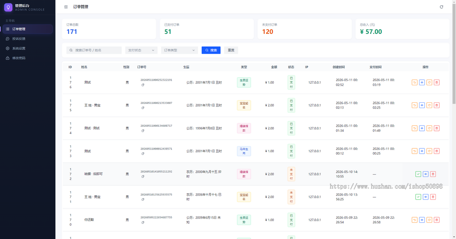
Task: Click the green checkmark for order ID 171
Action: (x=418, y=197)
